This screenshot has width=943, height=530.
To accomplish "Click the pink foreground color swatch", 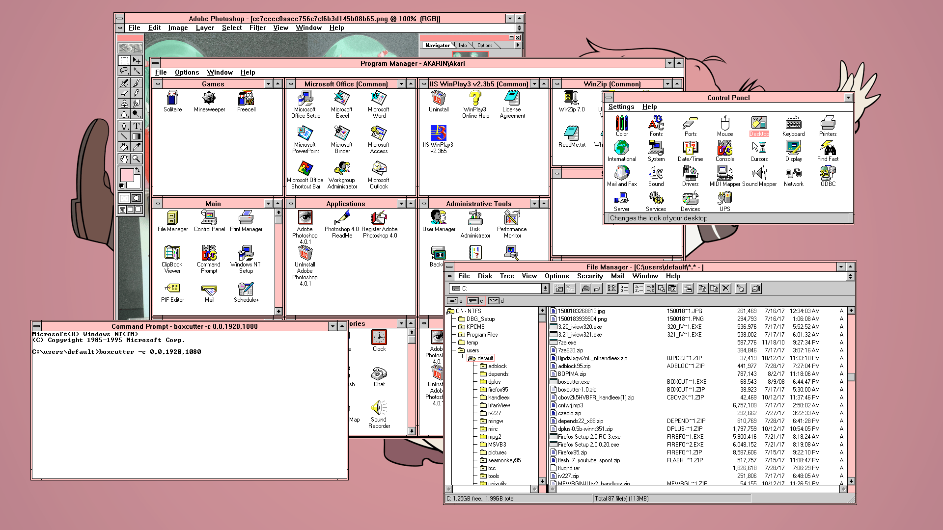I will [127, 175].
